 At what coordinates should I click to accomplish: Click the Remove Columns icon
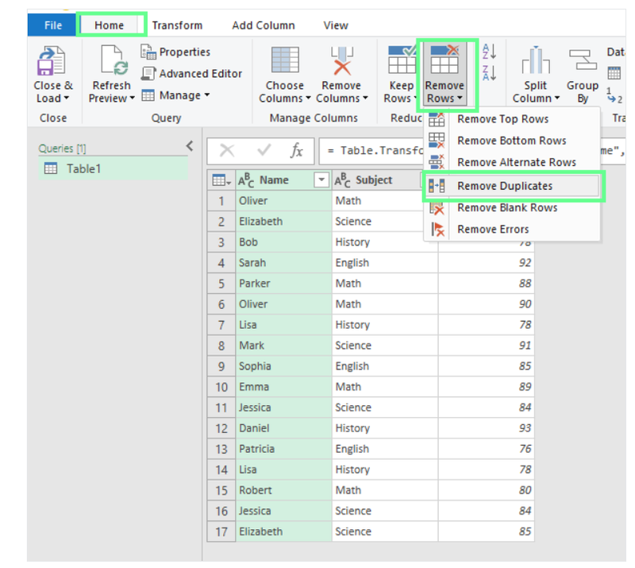(342, 61)
